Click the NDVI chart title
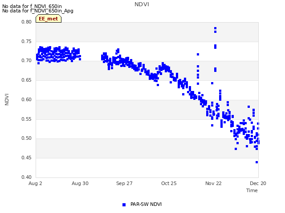The image size is (285, 213). pos(142,4)
